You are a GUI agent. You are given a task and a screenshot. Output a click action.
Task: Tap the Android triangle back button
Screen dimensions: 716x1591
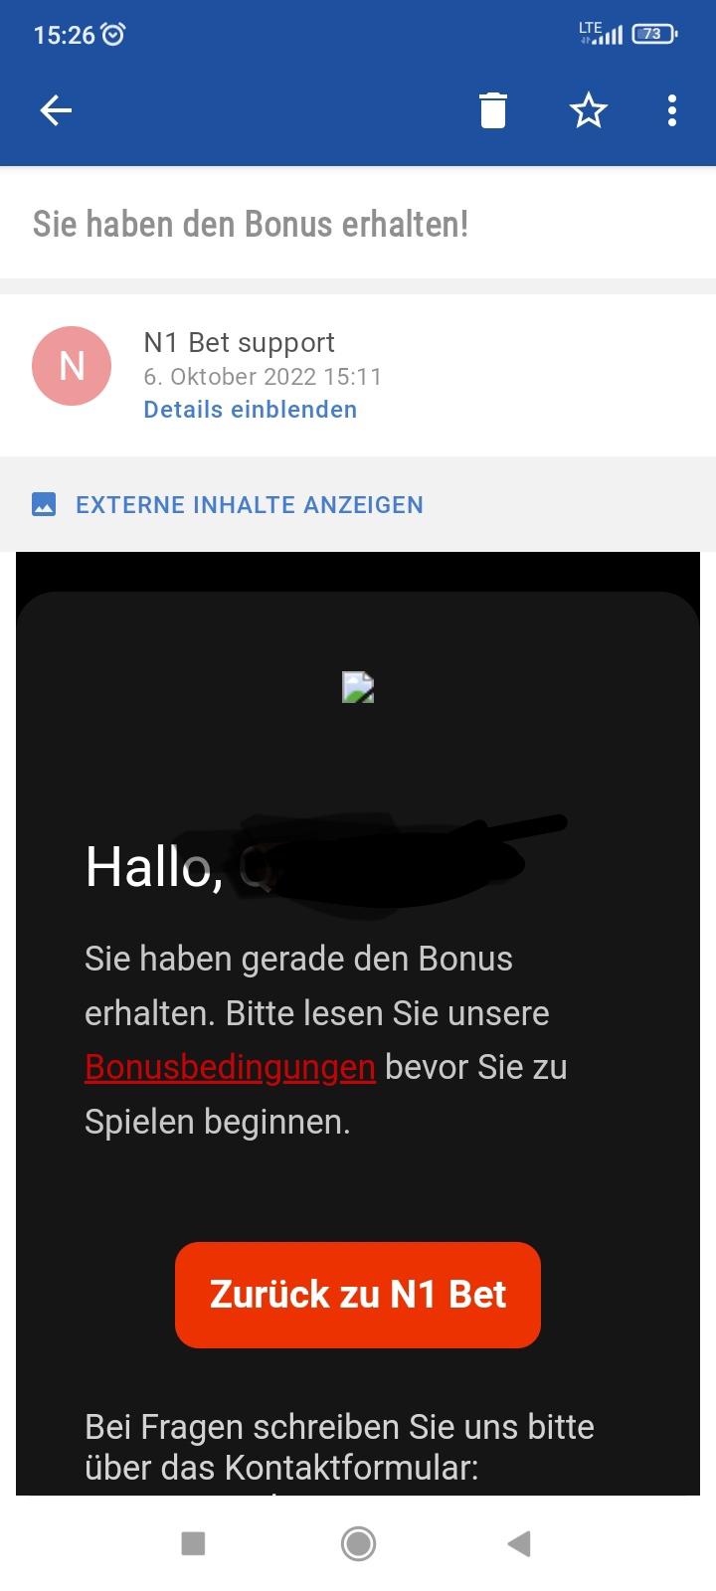(x=519, y=1543)
